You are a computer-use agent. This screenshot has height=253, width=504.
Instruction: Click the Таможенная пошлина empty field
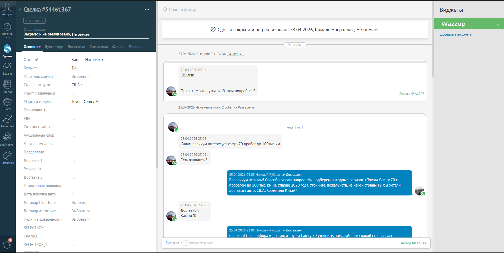pyautogui.click(x=73, y=186)
